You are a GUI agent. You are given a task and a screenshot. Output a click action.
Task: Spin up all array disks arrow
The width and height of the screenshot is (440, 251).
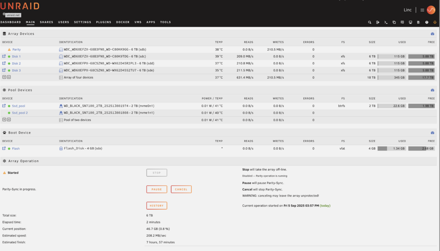click(x=9, y=77)
